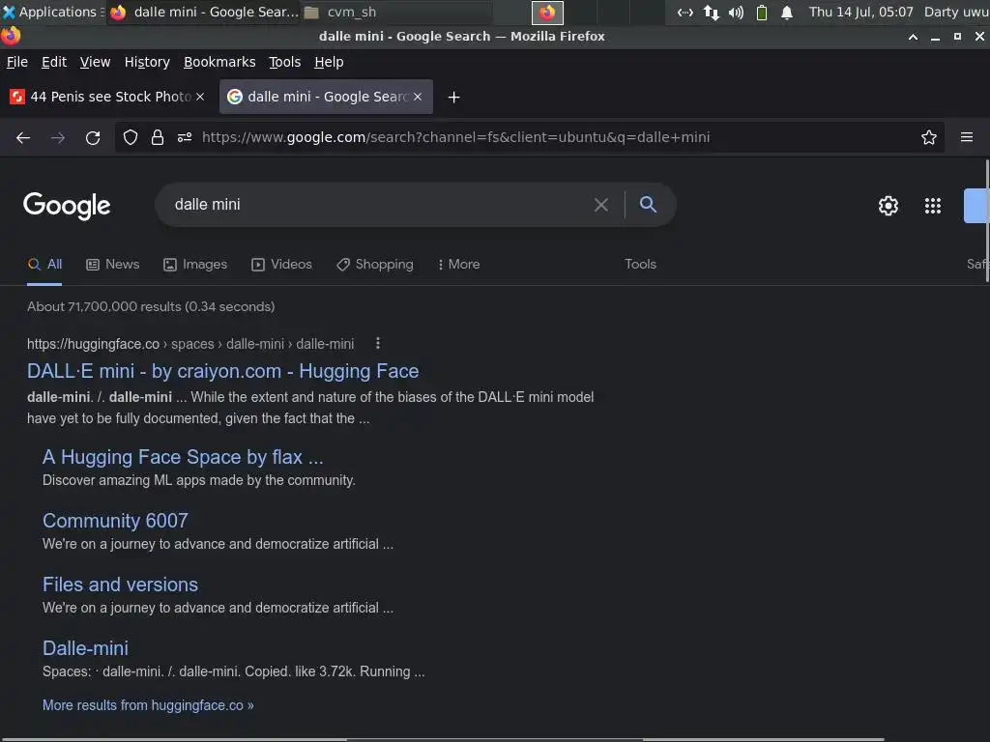
Task: Expand the More search categories
Action: coord(459,265)
